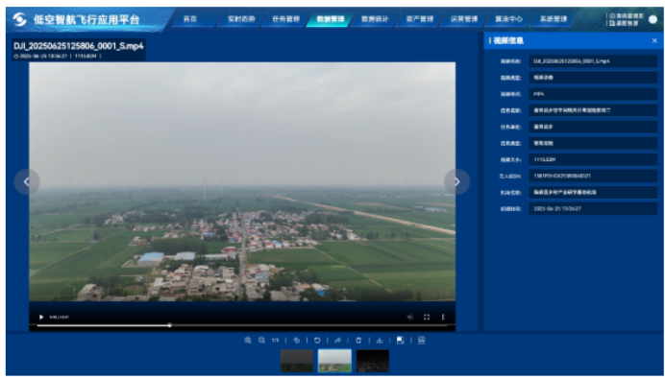This screenshot has height=379, width=665.
Task: Go to the next media item arrow
Action: tap(456, 181)
